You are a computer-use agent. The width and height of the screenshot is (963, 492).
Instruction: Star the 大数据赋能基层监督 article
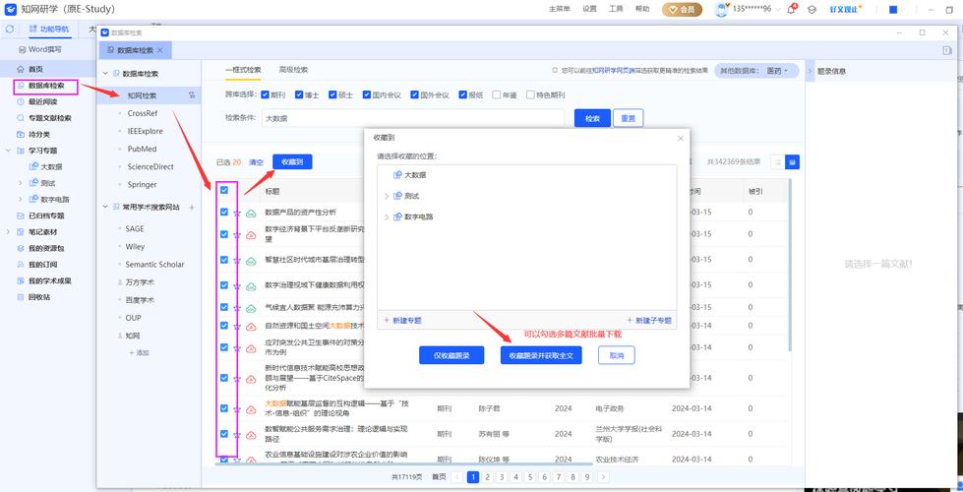tap(237, 409)
